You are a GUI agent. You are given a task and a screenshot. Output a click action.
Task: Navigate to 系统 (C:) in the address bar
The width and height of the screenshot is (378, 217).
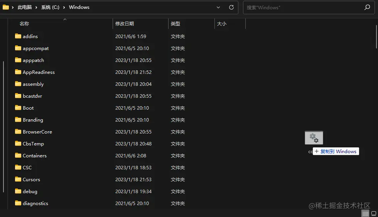click(50, 7)
